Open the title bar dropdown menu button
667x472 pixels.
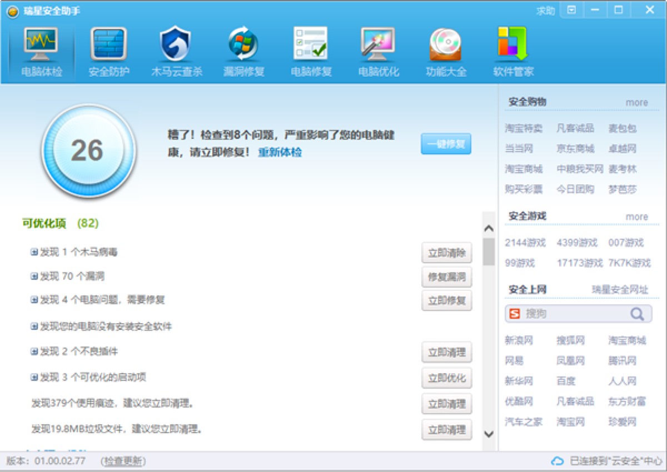point(571,10)
